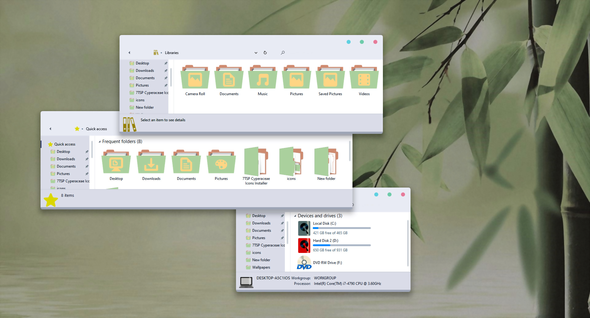Unpin Downloads in the Libraries sidebar
This screenshot has width=590, height=318.
(x=166, y=70)
